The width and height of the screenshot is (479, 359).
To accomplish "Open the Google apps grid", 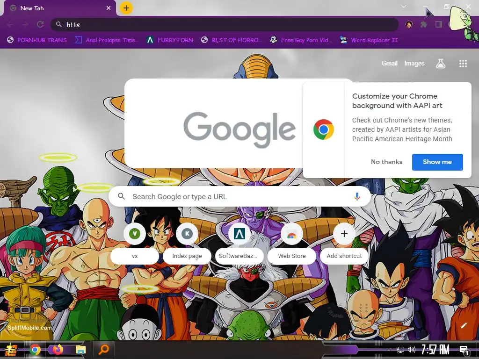I will [463, 64].
